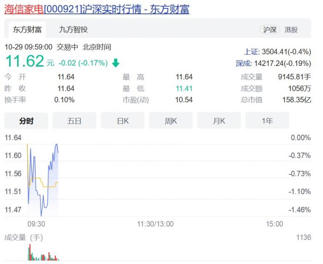
Task: Click the current price 11.62
Action: 24,61
